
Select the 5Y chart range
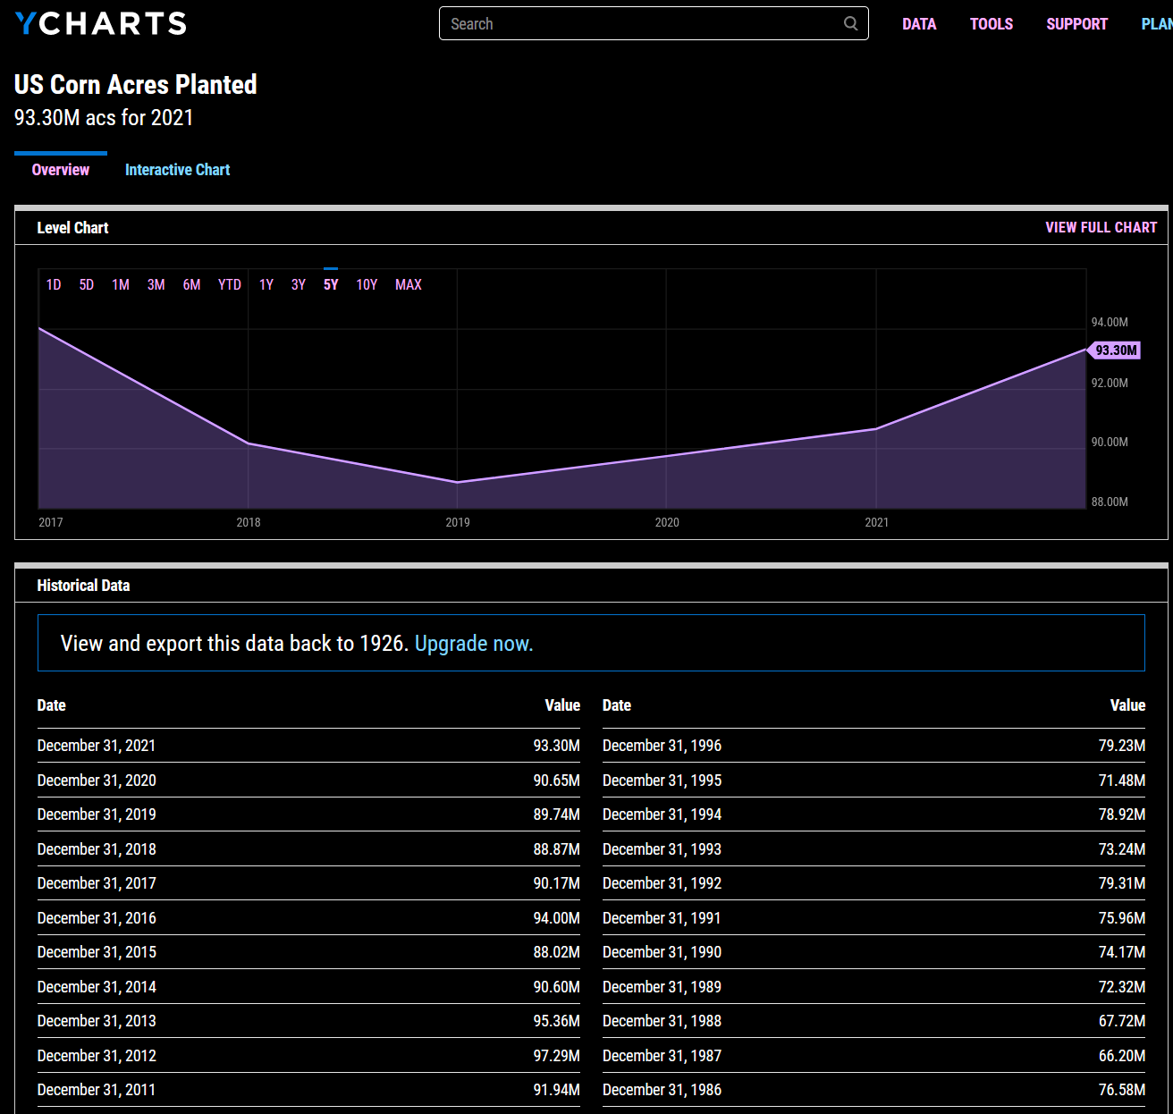point(331,284)
